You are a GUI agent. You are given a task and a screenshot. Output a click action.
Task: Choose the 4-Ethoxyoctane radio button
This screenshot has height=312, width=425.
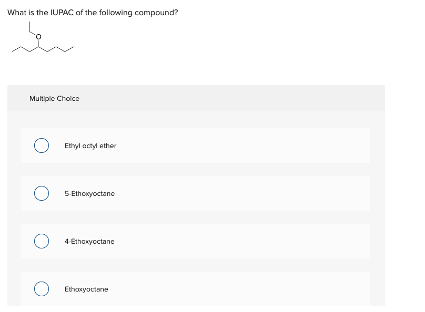tap(42, 241)
